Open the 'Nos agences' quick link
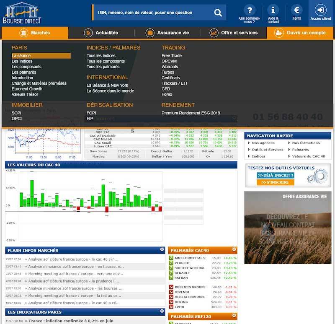 coord(263,143)
